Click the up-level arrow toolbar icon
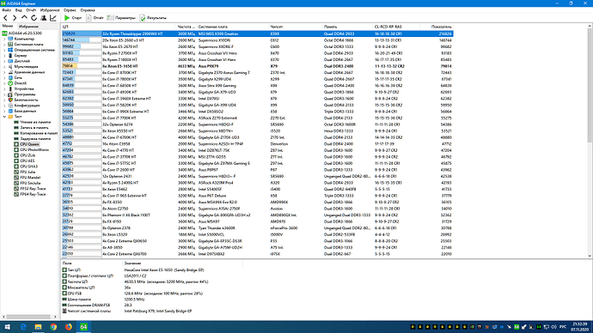593x333 pixels. coord(24,18)
